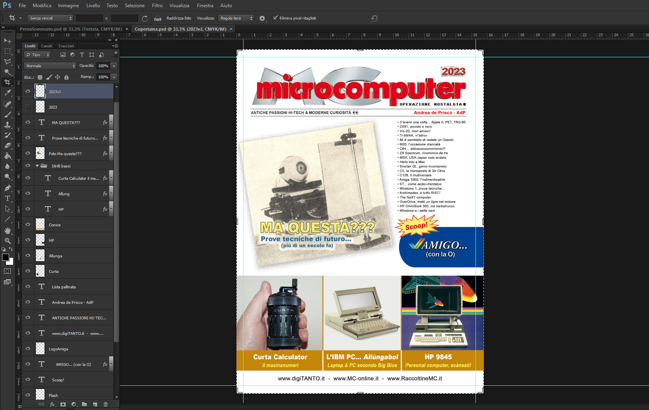Hide the Foto Ma questa??? layer
Viewport: 649px width, 410px height.
coord(28,153)
